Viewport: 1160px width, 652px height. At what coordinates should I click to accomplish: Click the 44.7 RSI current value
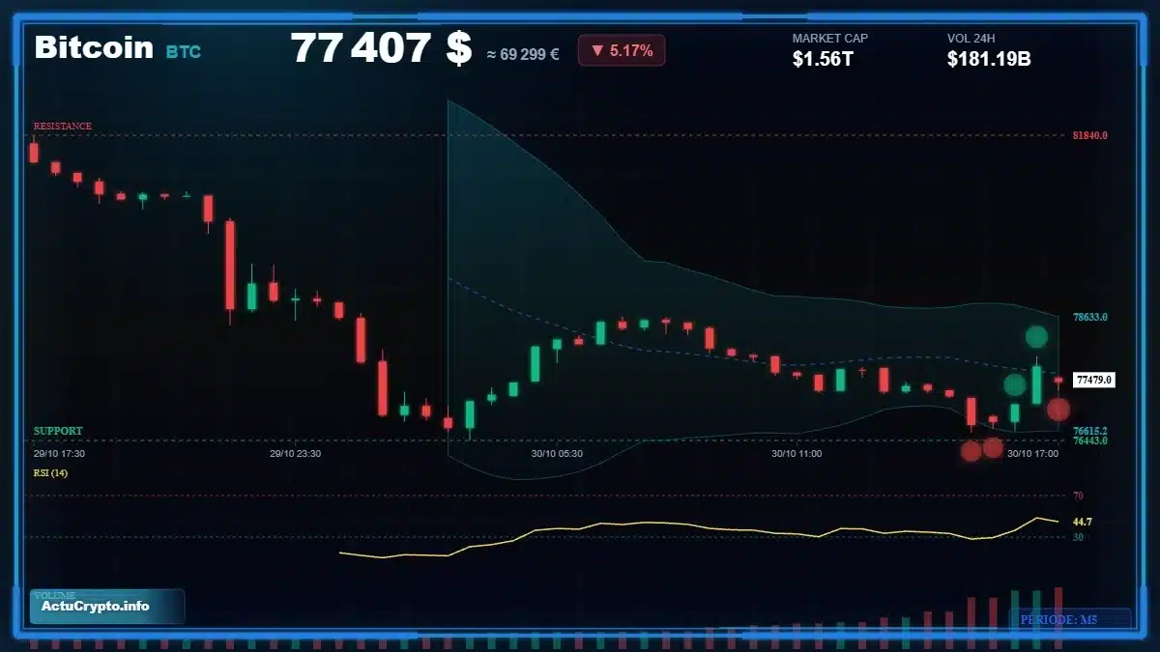(x=1082, y=522)
